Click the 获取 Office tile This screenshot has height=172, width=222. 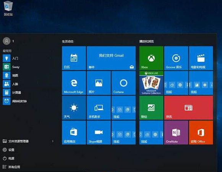click(201, 133)
